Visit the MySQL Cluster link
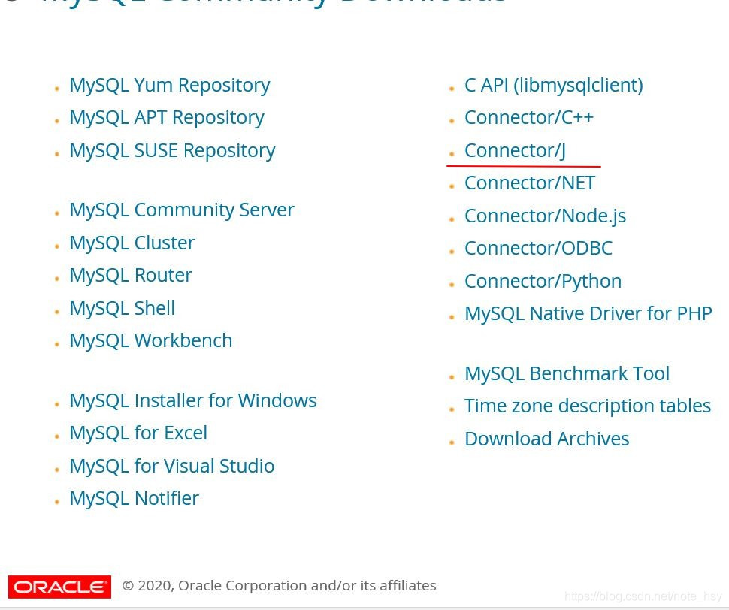This screenshot has width=729, height=610. coord(132,243)
